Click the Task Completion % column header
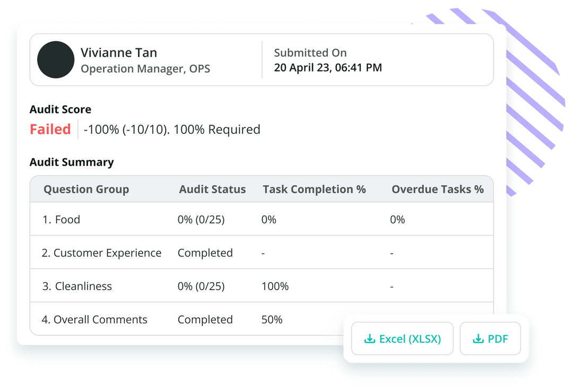This screenshot has height=390, width=573. click(x=314, y=189)
